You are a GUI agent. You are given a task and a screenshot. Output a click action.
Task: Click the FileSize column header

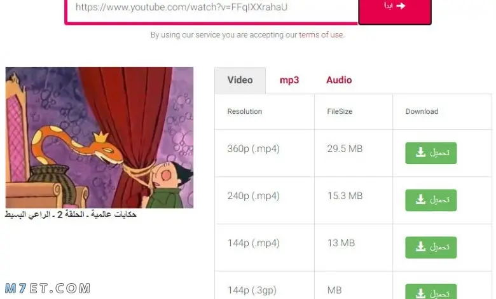(x=340, y=111)
